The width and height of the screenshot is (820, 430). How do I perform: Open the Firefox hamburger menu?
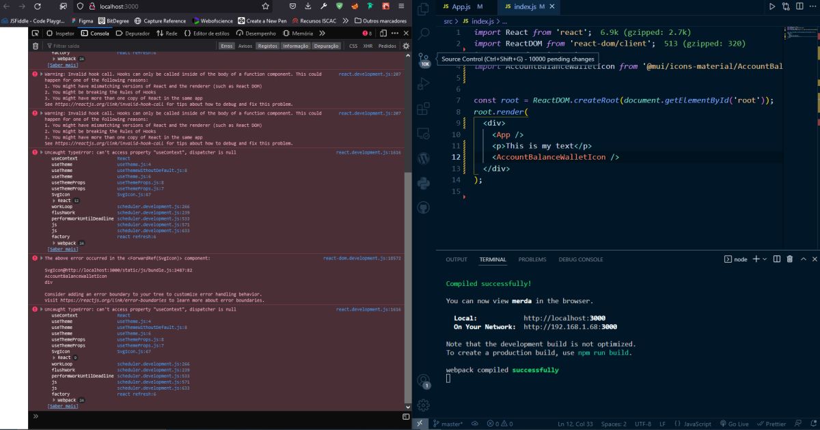pos(400,6)
